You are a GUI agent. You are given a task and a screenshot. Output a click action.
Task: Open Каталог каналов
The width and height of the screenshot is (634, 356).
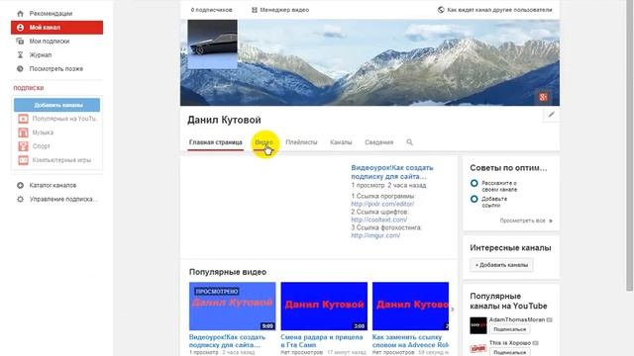pos(53,185)
